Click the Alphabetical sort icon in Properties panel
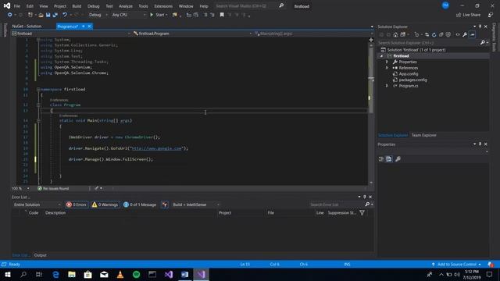 [x=389, y=158]
